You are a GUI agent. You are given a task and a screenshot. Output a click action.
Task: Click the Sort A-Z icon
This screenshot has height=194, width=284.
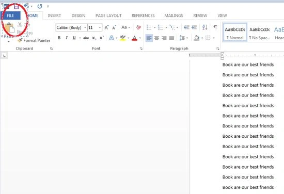pyautogui.click(x=205, y=27)
